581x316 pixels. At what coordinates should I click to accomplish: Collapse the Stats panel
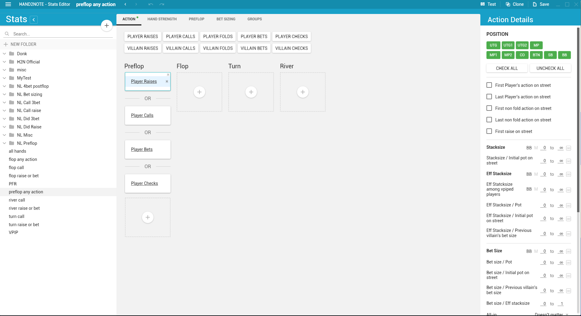coord(34,20)
